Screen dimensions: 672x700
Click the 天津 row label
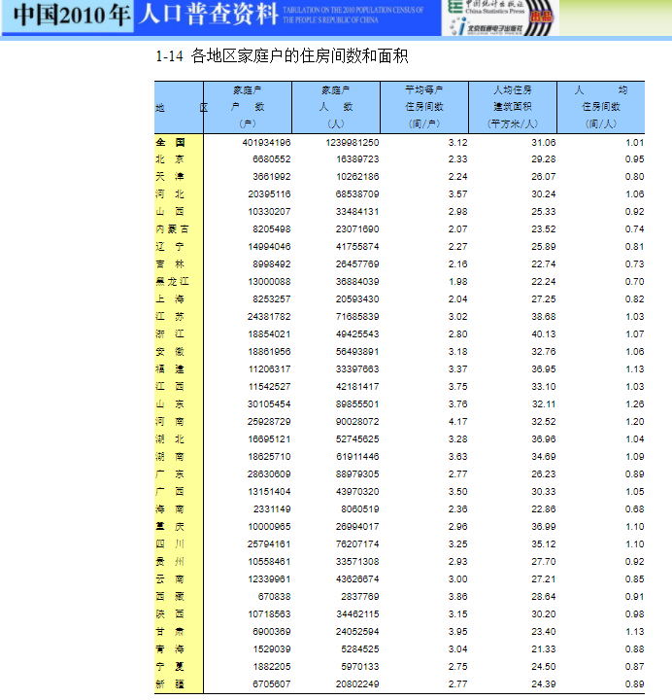(170, 177)
